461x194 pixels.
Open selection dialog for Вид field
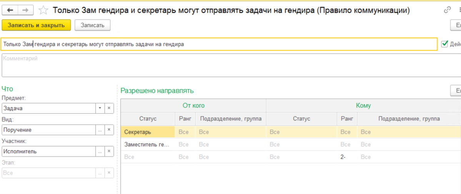[100, 130]
